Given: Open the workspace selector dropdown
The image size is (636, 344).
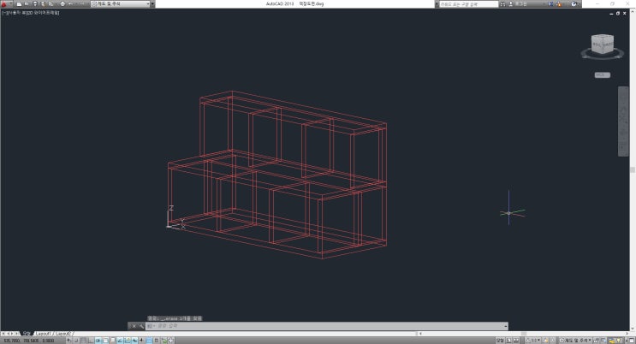Looking at the screenshot, I should coord(120,4).
